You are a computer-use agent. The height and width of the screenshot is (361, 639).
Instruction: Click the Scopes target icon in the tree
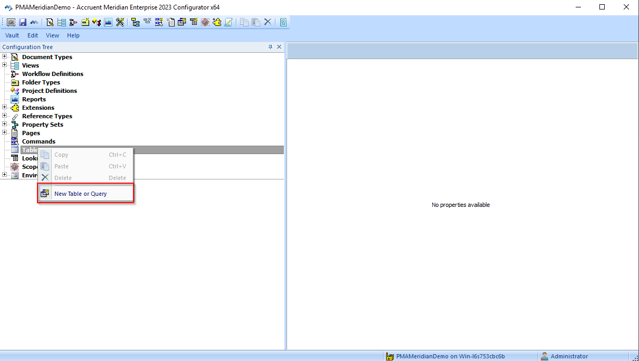coord(15,167)
